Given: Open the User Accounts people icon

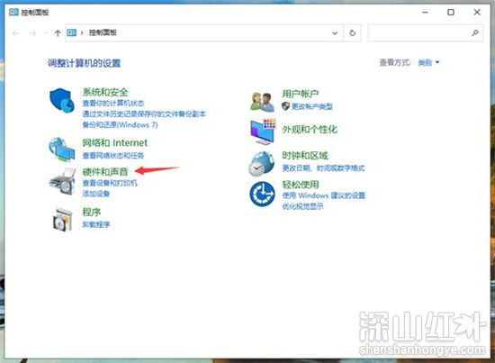Looking at the screenshot, I should click(262, 102).
